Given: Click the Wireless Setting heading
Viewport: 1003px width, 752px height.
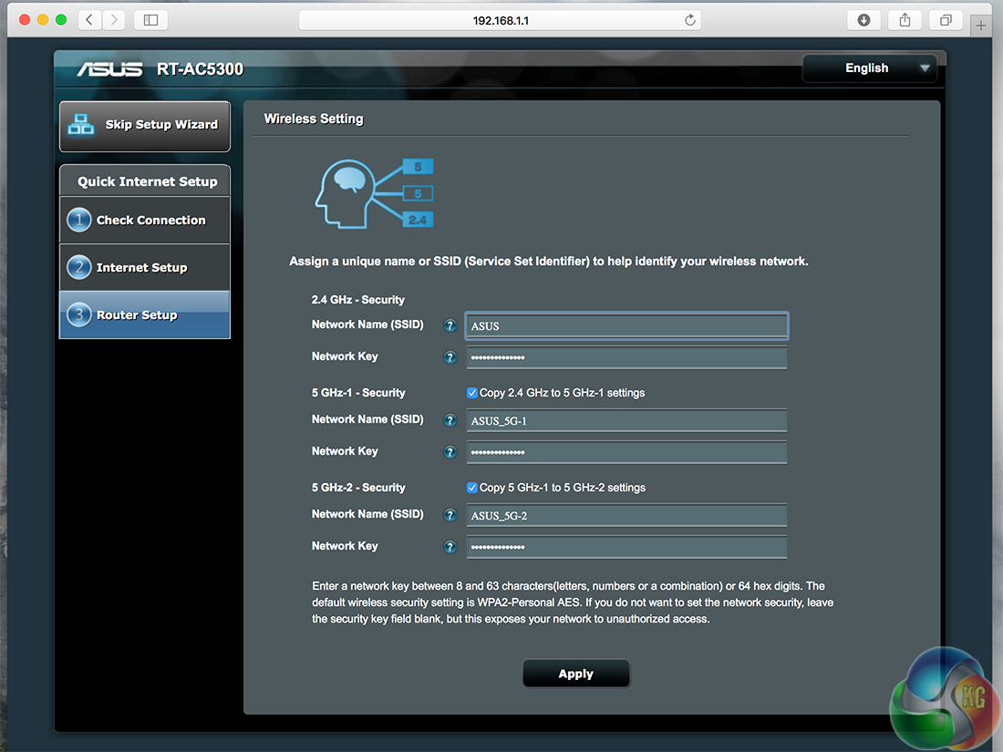Looking at the screenshot, I should point(314,118).
